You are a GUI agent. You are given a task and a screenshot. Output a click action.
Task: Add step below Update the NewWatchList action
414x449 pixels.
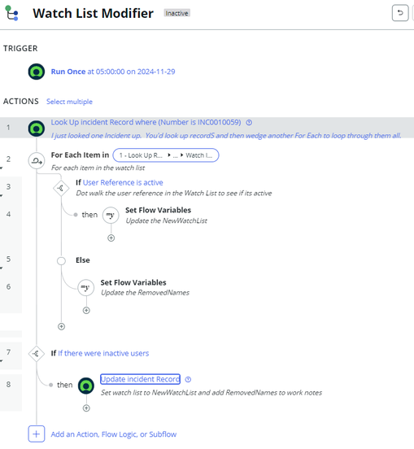click(x=111, y=238)
